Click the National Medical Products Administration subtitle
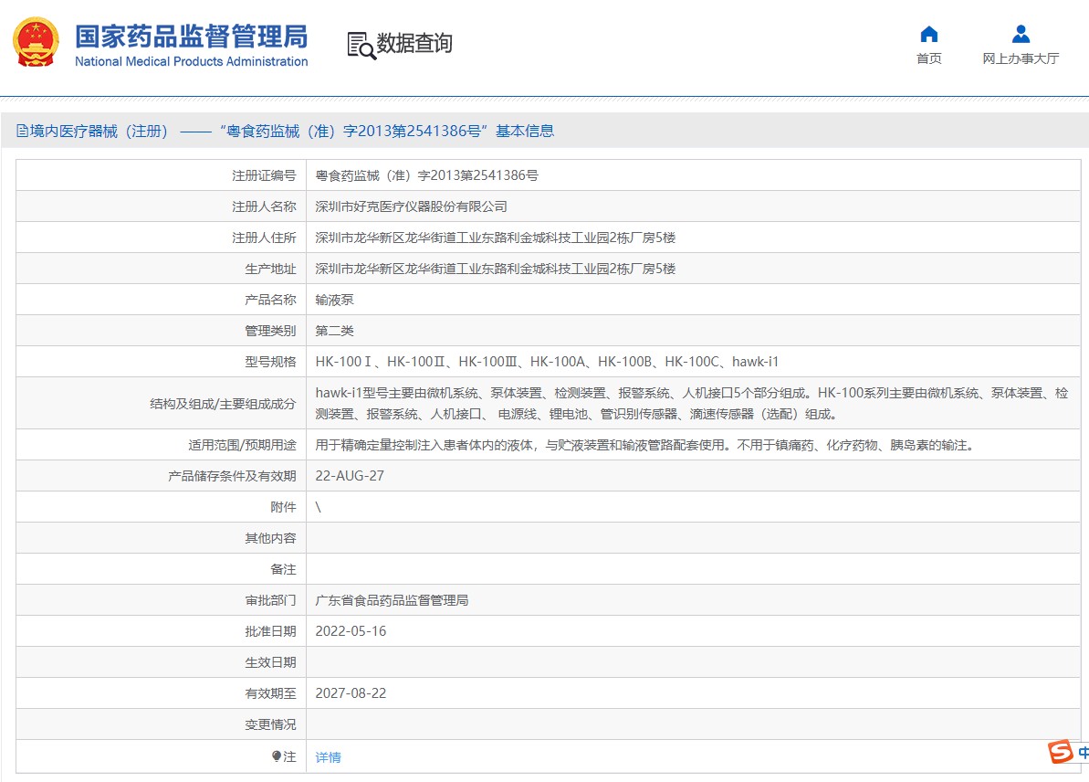Image resolution: width=1089 pixels, height=782 pixels. pos(191,62)
